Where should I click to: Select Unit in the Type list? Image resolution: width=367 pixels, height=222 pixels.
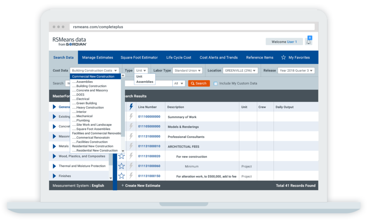coord(139,77)
